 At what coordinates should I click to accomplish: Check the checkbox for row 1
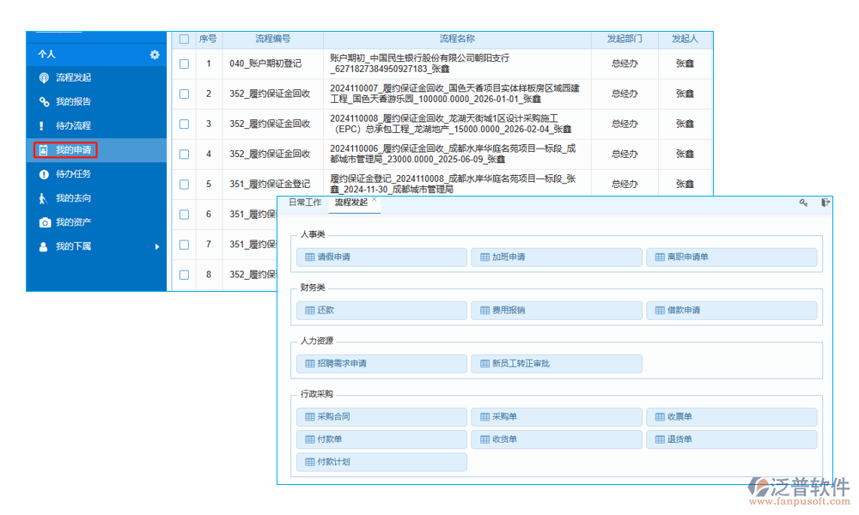(184, 64)
